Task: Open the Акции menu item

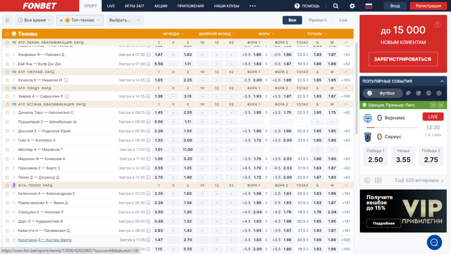Action: coord(160,6)
